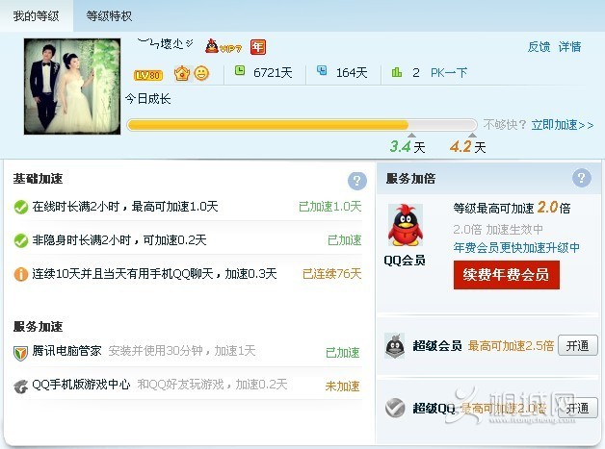Click the 腾讯电脑管家 shield icon
The width and height of the screenshot is (605, 449).
(x=20, y=353)
